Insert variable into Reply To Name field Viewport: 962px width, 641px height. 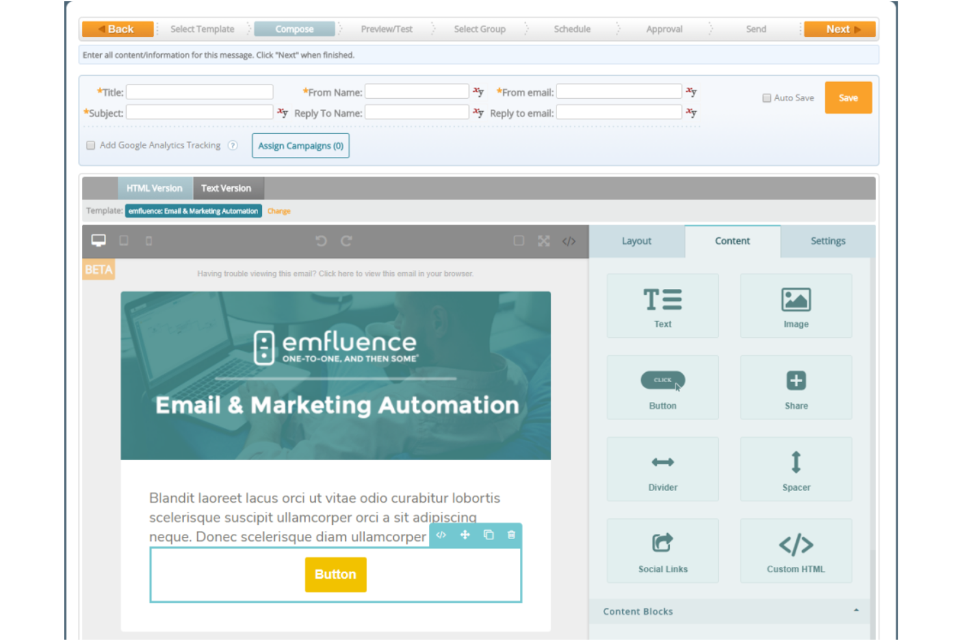click(x=478, y=112)
